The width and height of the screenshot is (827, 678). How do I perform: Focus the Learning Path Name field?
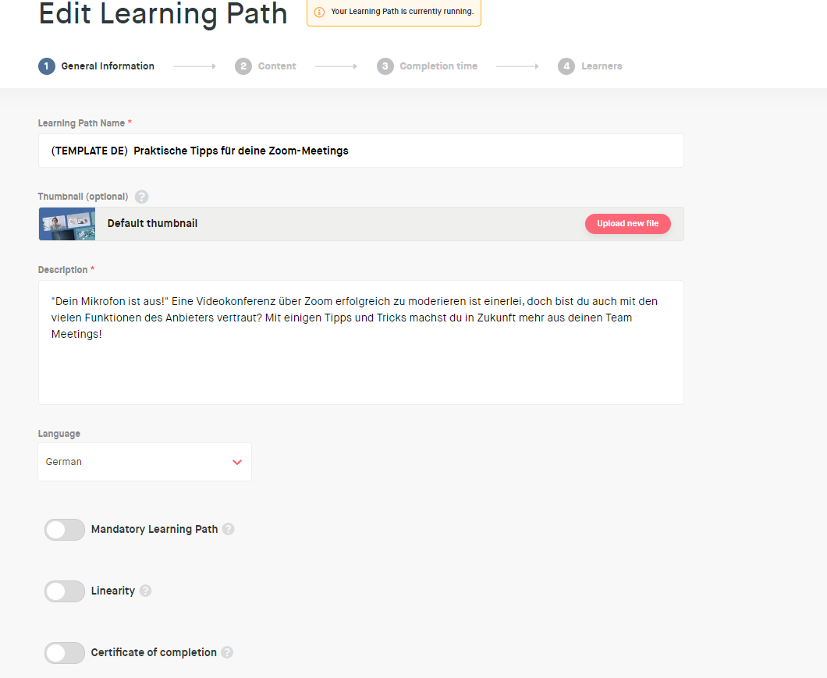point(360,151)
